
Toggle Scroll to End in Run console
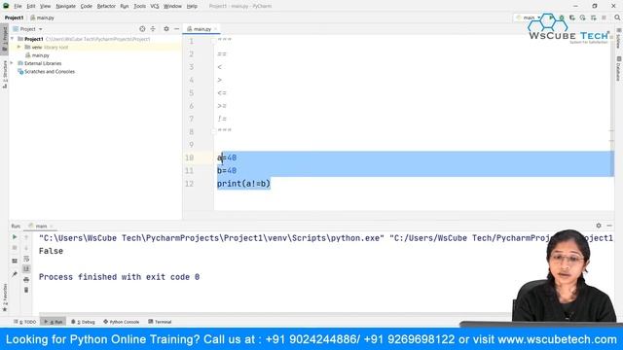[26, 269]
